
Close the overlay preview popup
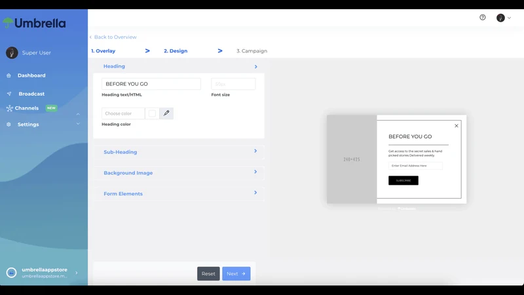(x=456, y=126)
